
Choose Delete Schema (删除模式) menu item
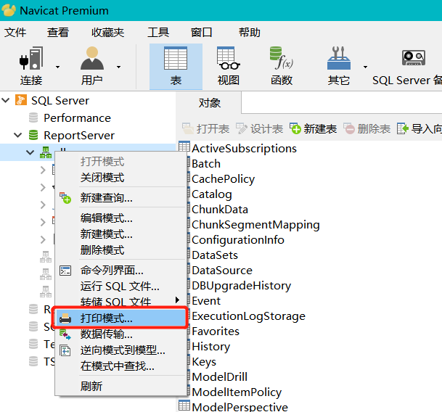120,250
